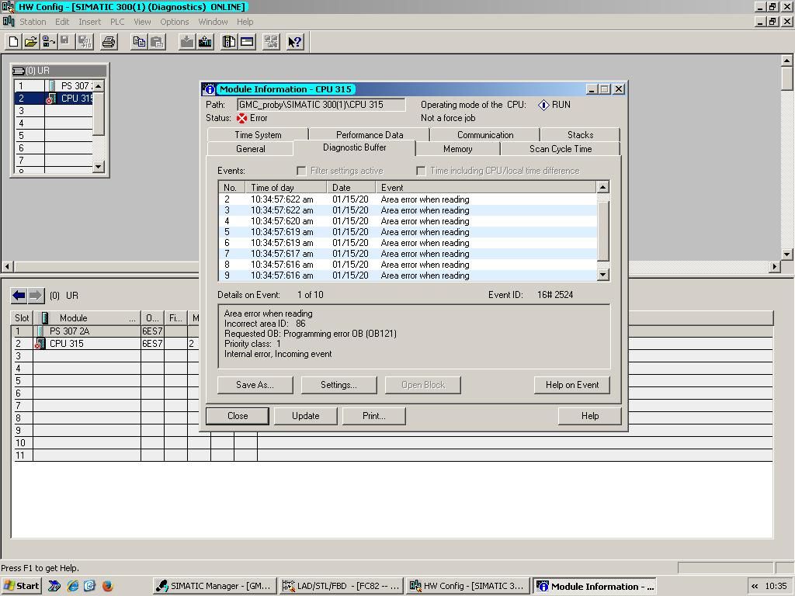Select event number 9 row
The height and width of the screenshot is (596, 795).
coord(408,275)
